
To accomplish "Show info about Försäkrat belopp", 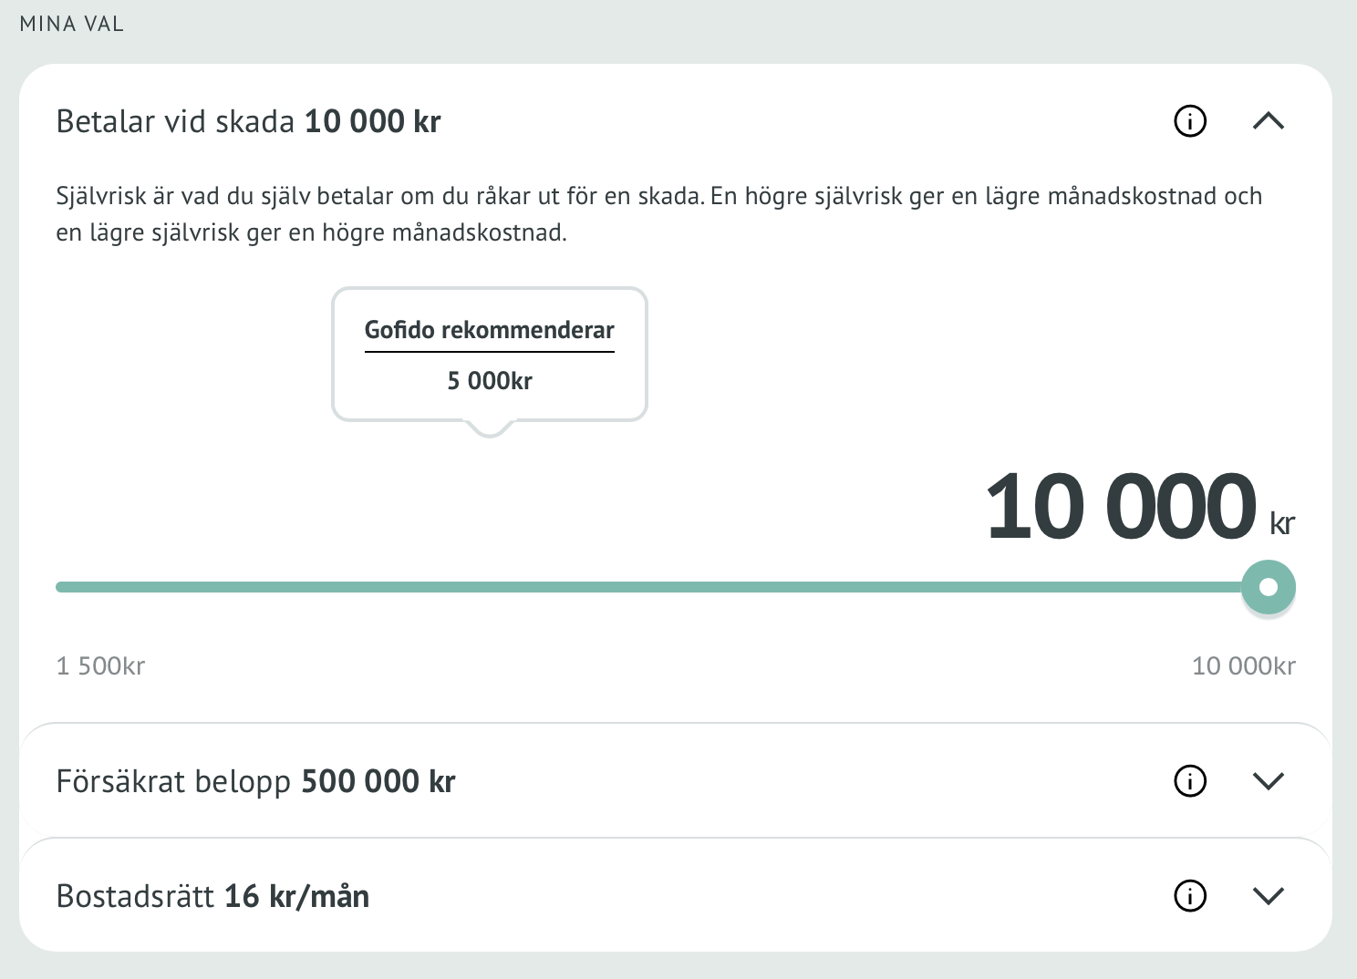I will (1189, 781).
